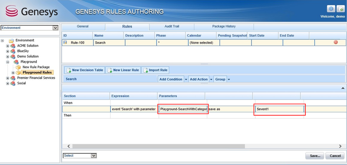Collapse the Playground tree node
347x165 pixels.
(x=8, y=62)
